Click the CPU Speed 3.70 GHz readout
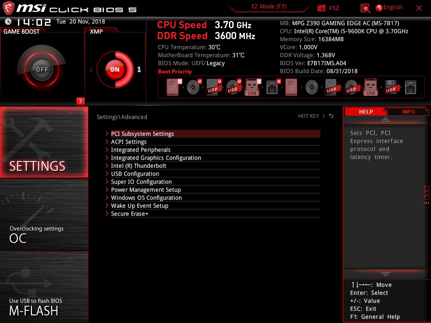Image resolution: width=431 pixels, height=323 pixels. (204, 25)
